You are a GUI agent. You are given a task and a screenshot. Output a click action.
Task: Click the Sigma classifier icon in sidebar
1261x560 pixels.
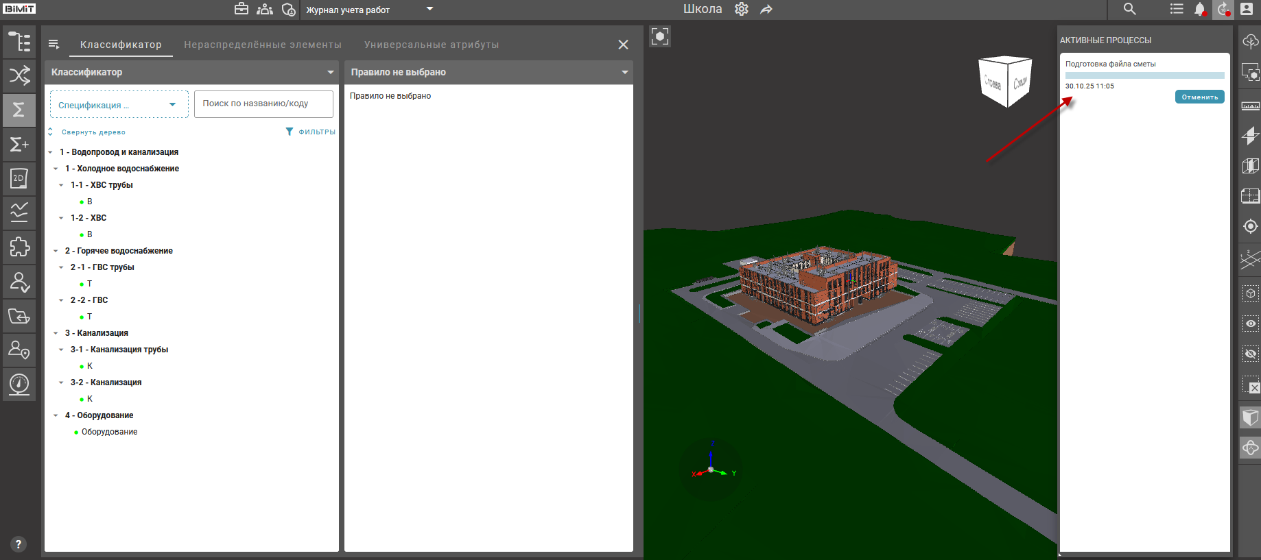19,110
